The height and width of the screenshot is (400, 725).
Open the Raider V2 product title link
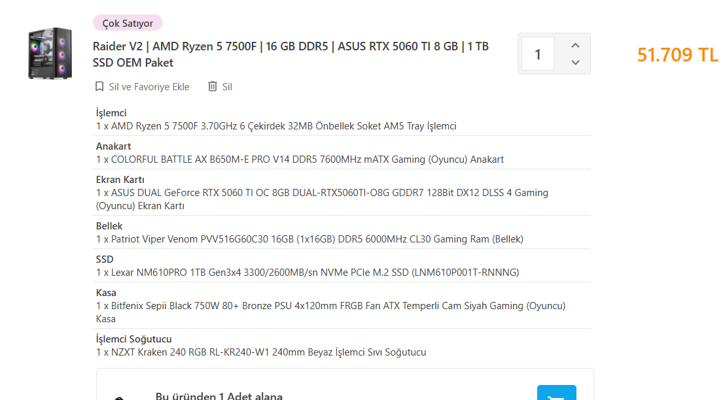click(291, 54)
